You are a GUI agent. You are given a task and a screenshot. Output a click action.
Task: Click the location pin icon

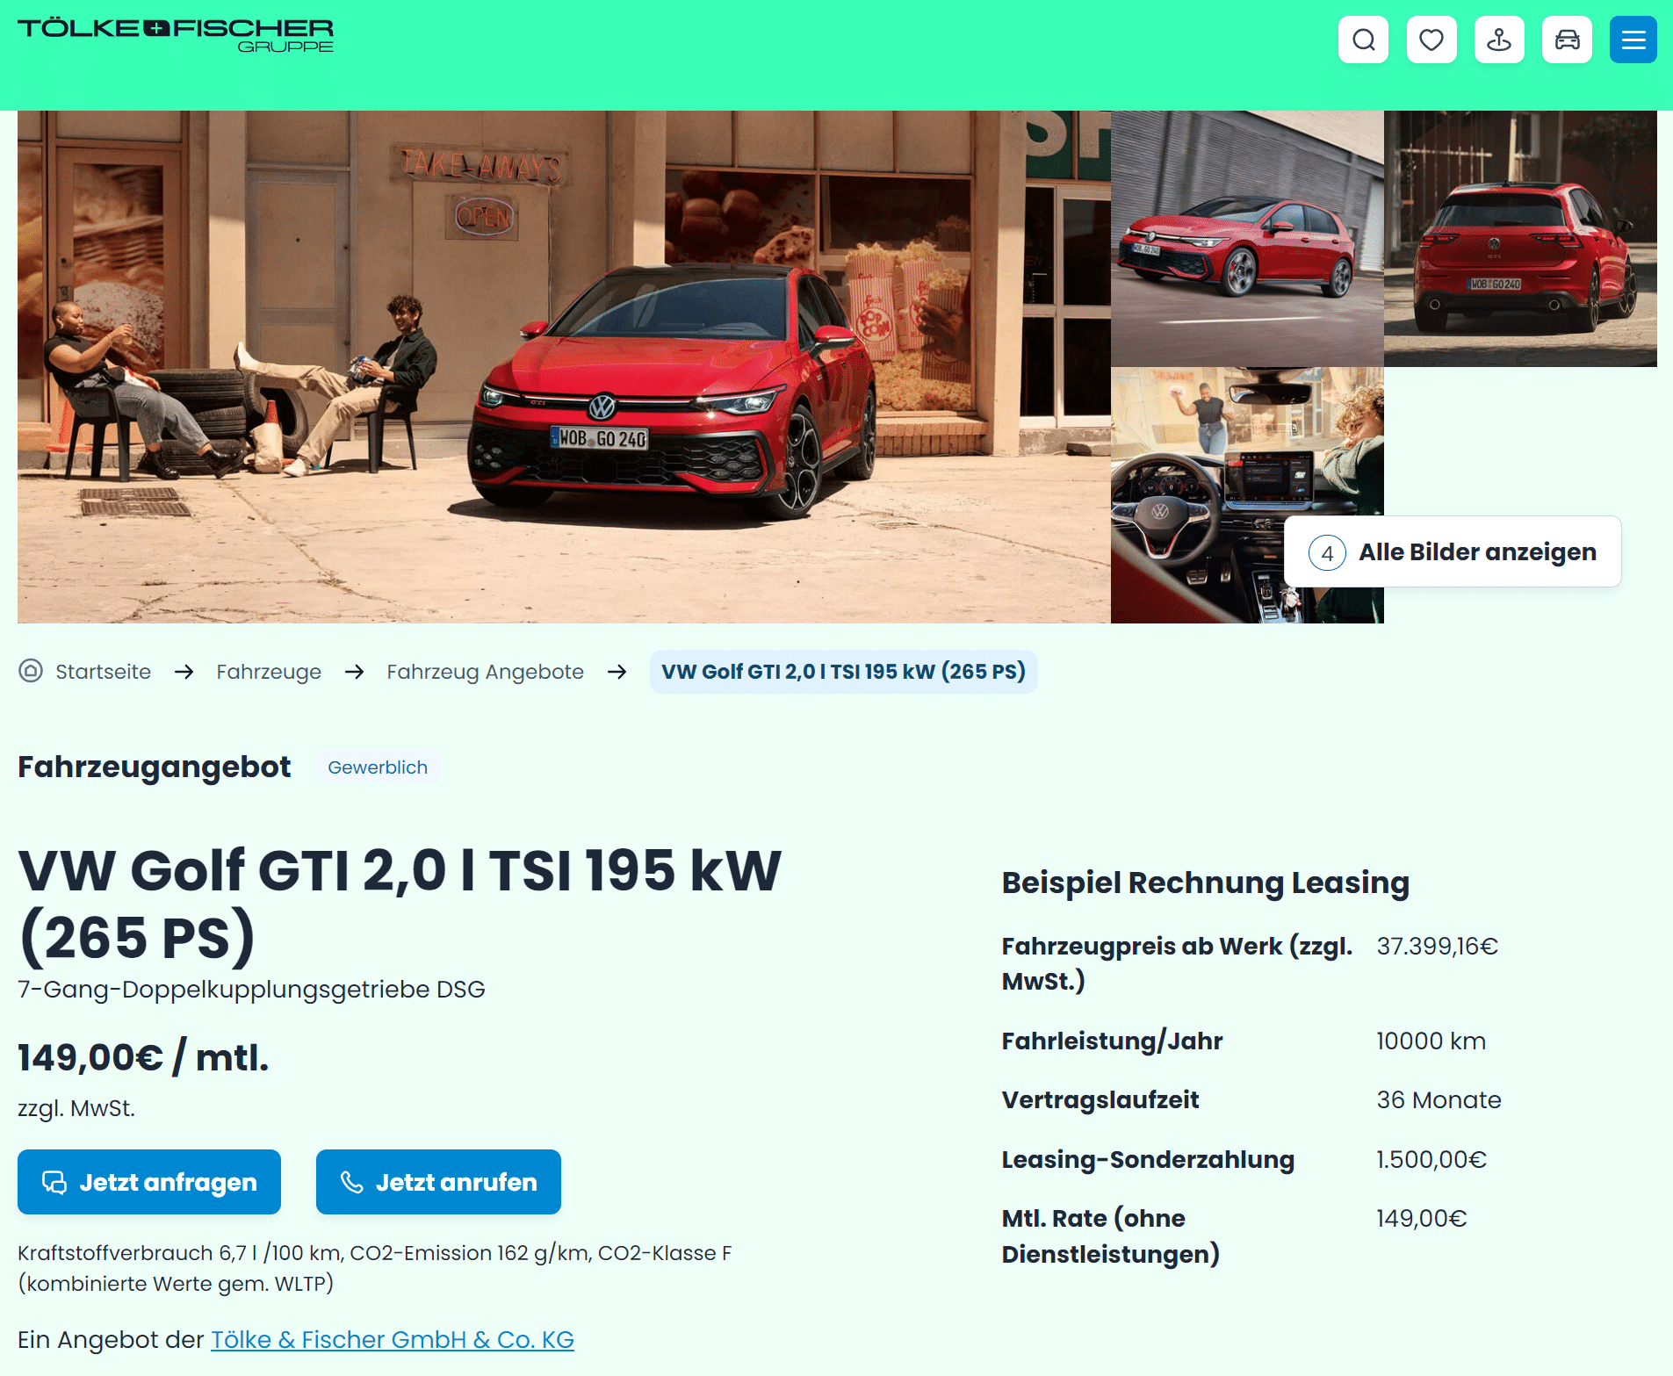pyautogui.click(x=1499, y=40)
